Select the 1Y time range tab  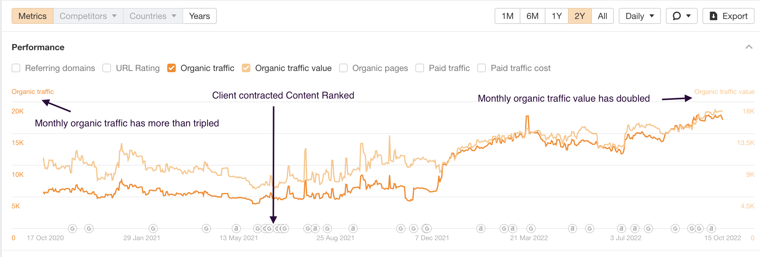click(556, 16)
